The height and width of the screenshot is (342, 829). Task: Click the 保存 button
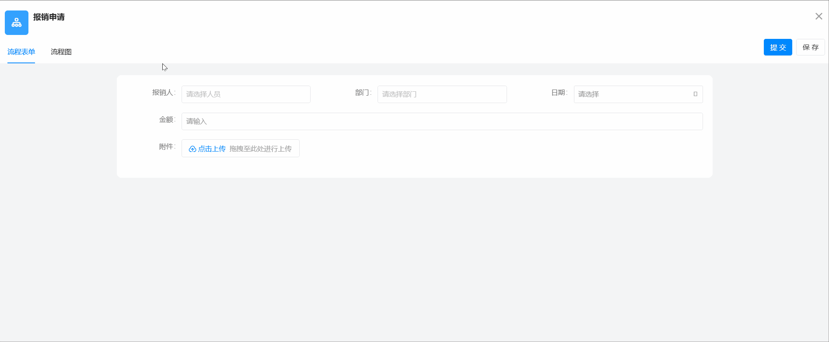coord(810,47)
